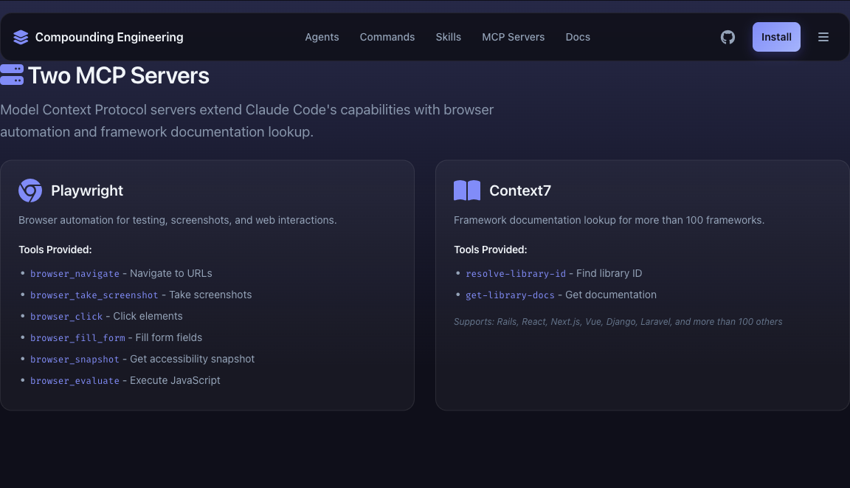The height and width of the screenshot is (488, 850).
Task: Open the Commands nav item
Action: 387,37
